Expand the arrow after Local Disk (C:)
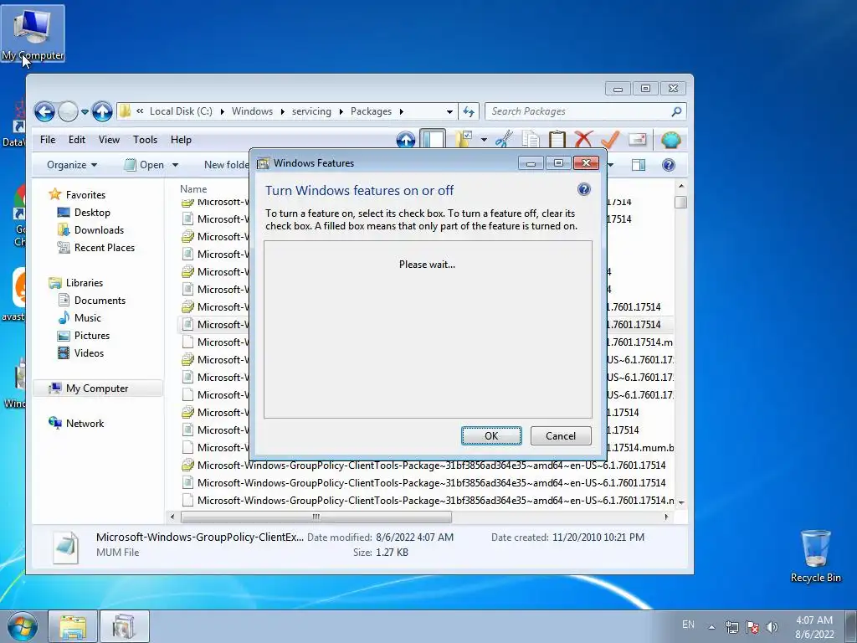 click(223, 111)
